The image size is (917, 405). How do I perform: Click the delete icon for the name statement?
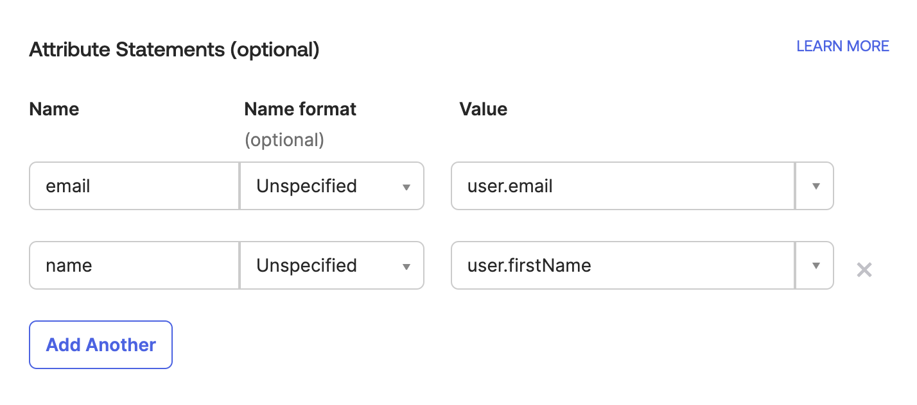[864, 270]
